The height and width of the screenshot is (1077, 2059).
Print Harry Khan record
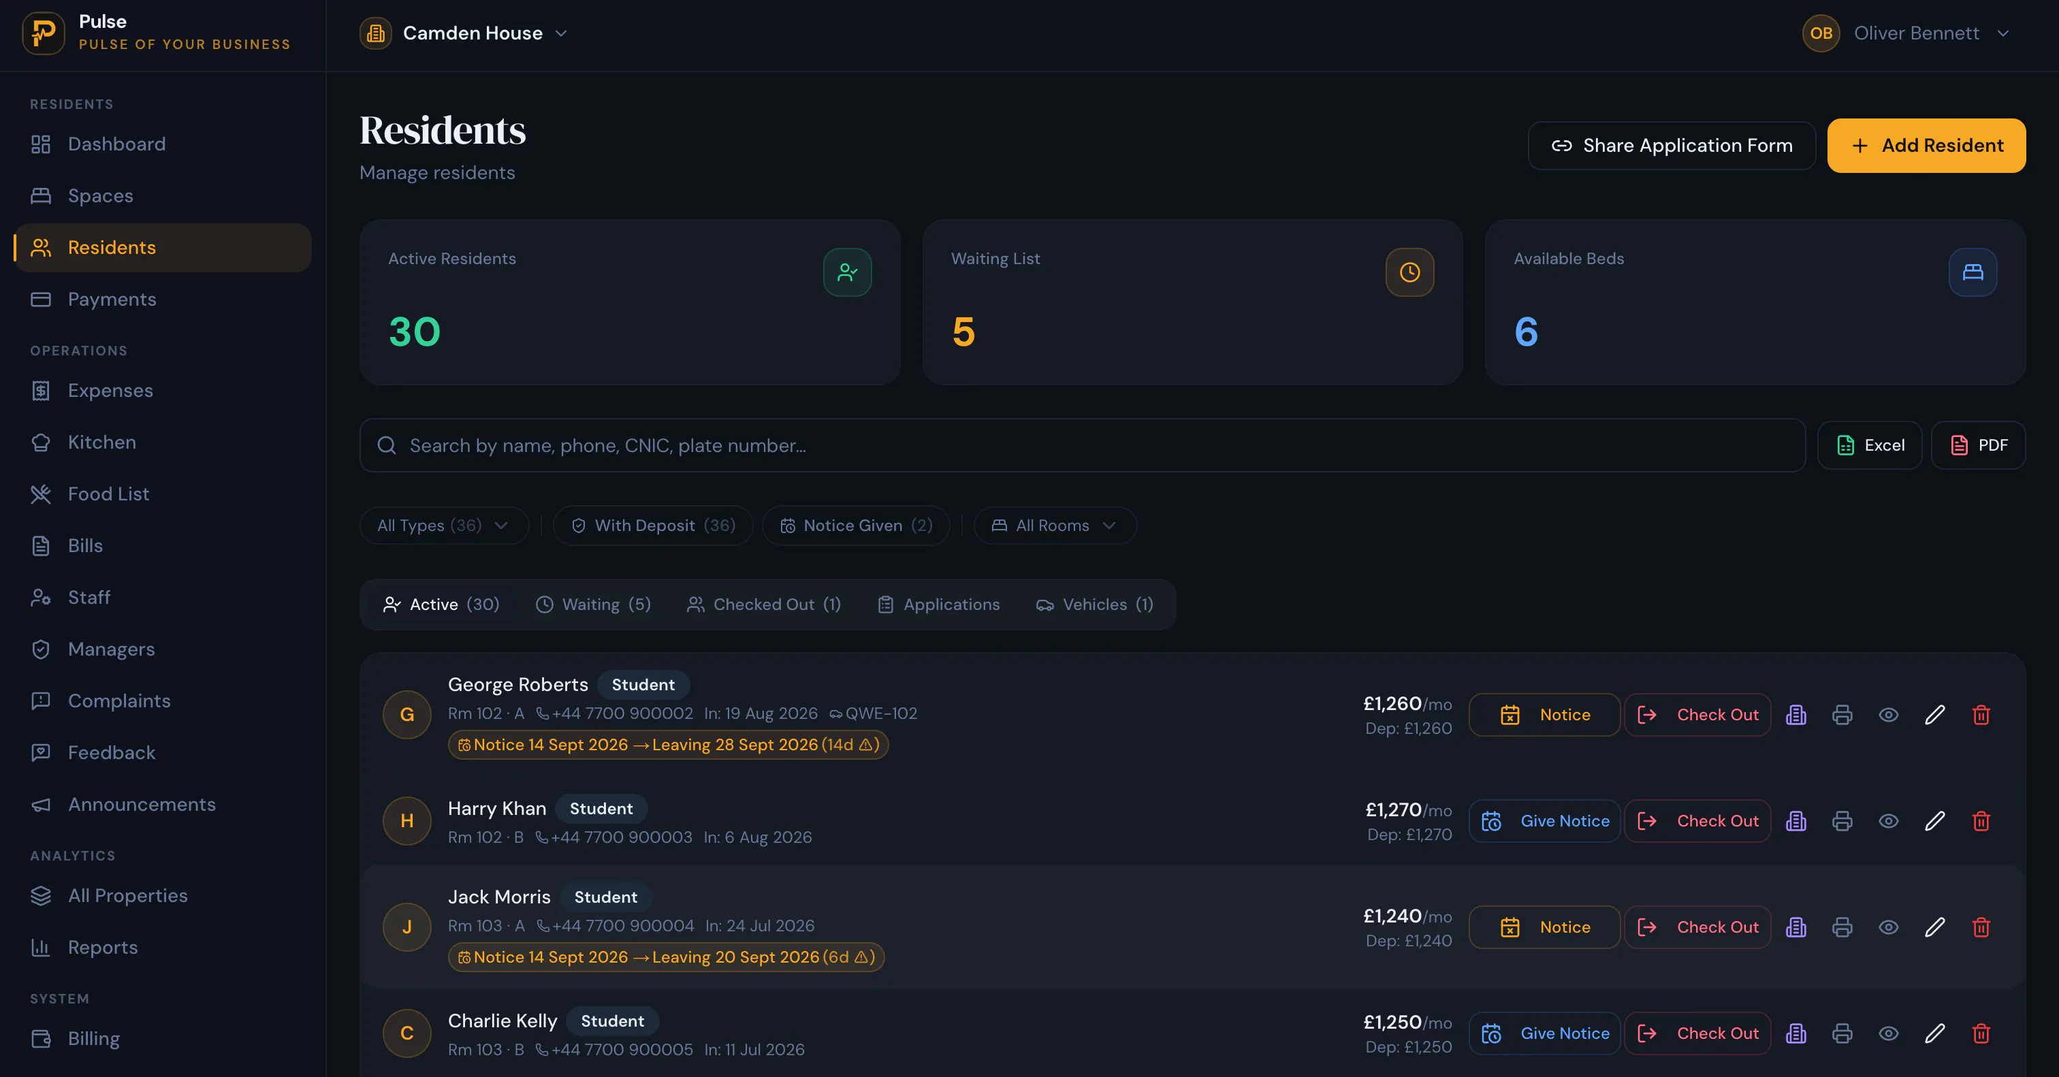(x=1842, y=820)
